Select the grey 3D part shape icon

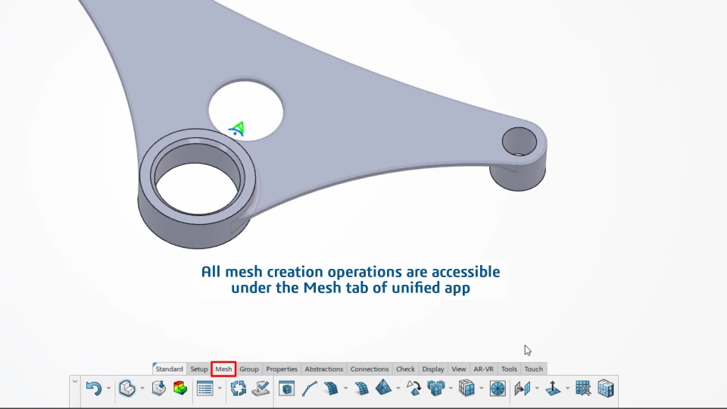(127, 388)
